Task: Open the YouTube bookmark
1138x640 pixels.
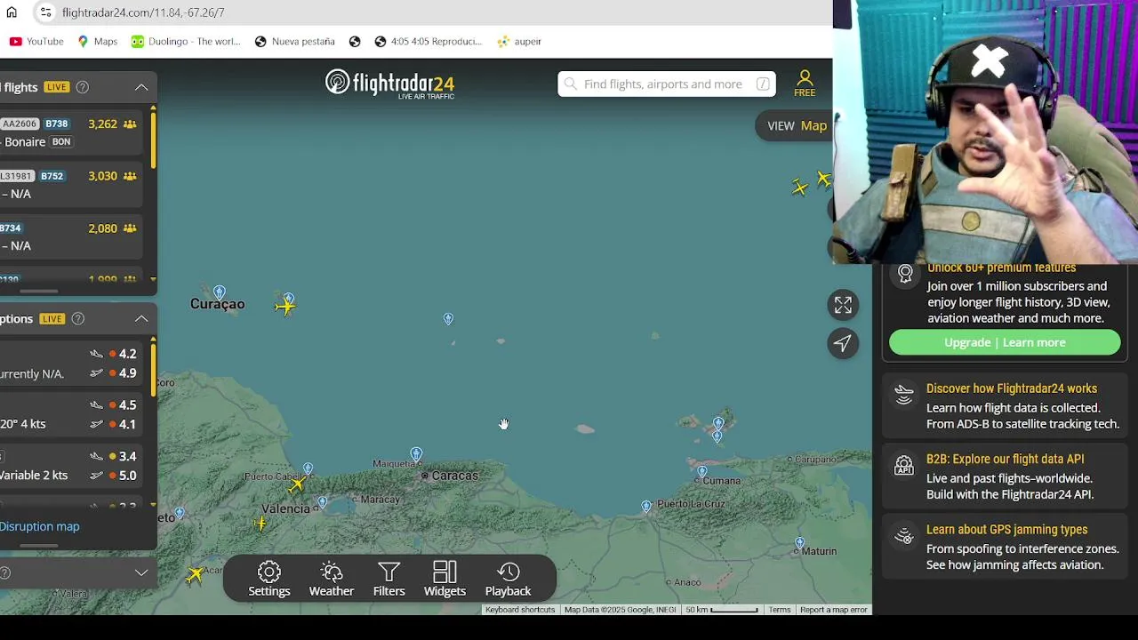Action: click(36, 41)
